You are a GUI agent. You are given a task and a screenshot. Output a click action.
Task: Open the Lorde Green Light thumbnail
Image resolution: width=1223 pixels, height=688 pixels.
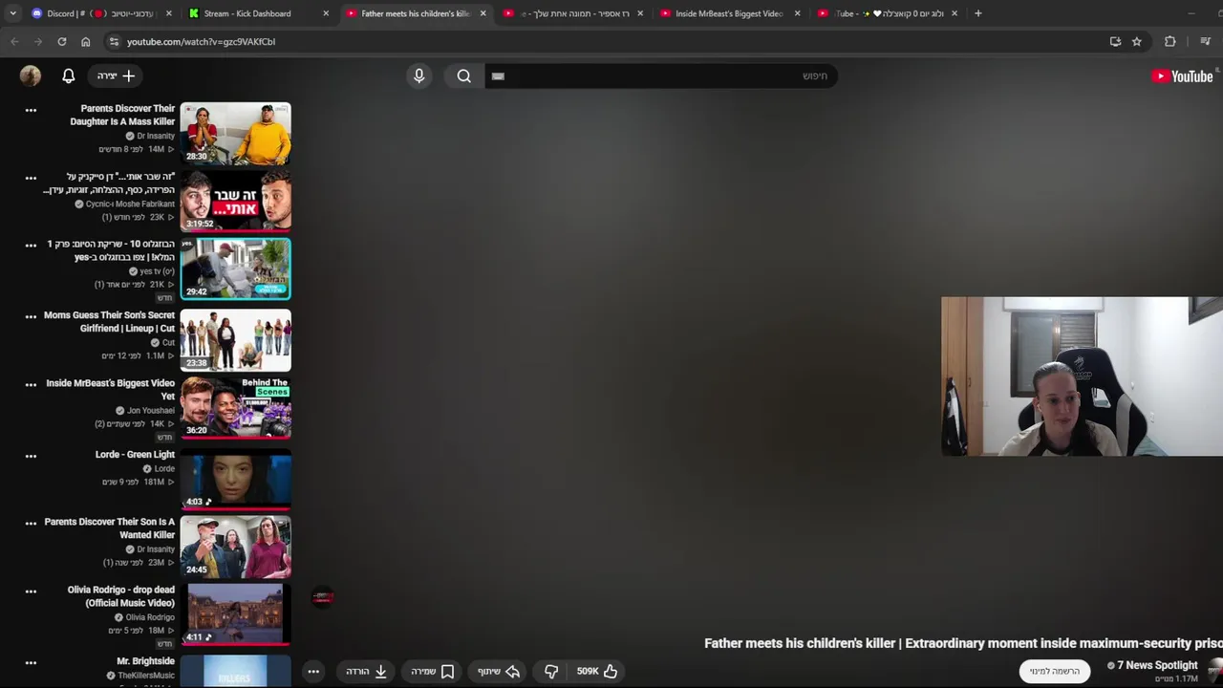[x=236, y=479]
